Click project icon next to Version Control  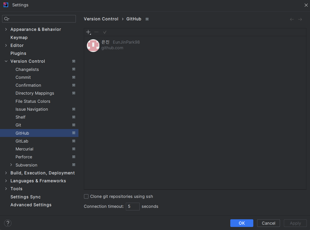tap(74, 61)
